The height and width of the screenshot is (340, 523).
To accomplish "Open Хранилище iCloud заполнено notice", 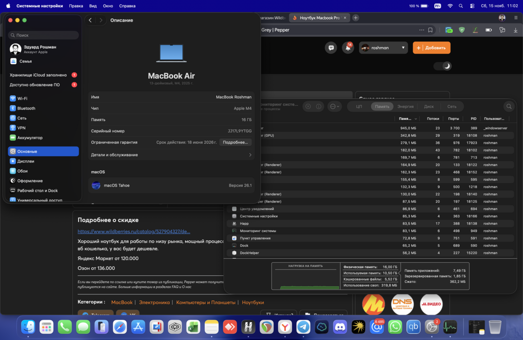I will [x=43, y=75].
